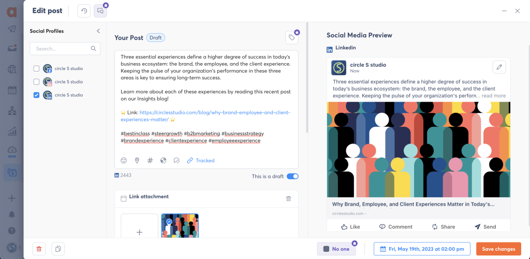Open the No one assignee dropdown

336,249
